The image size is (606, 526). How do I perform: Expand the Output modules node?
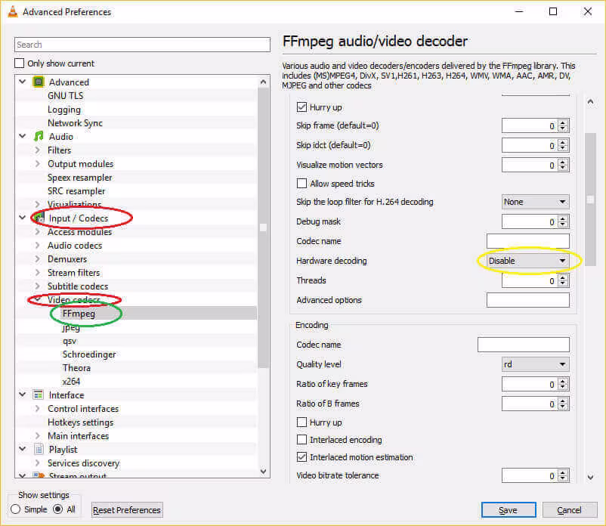pyautogui.click(x=38, y=163)
